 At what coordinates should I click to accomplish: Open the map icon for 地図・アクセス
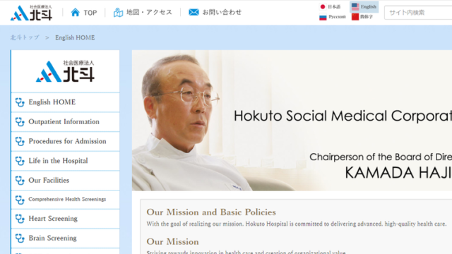pos(118,13)
